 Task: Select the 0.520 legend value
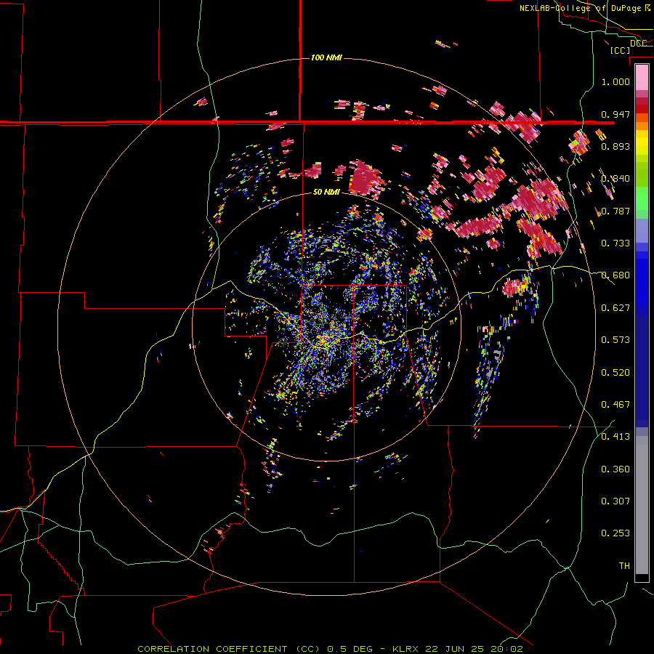[x=615, y=372]
